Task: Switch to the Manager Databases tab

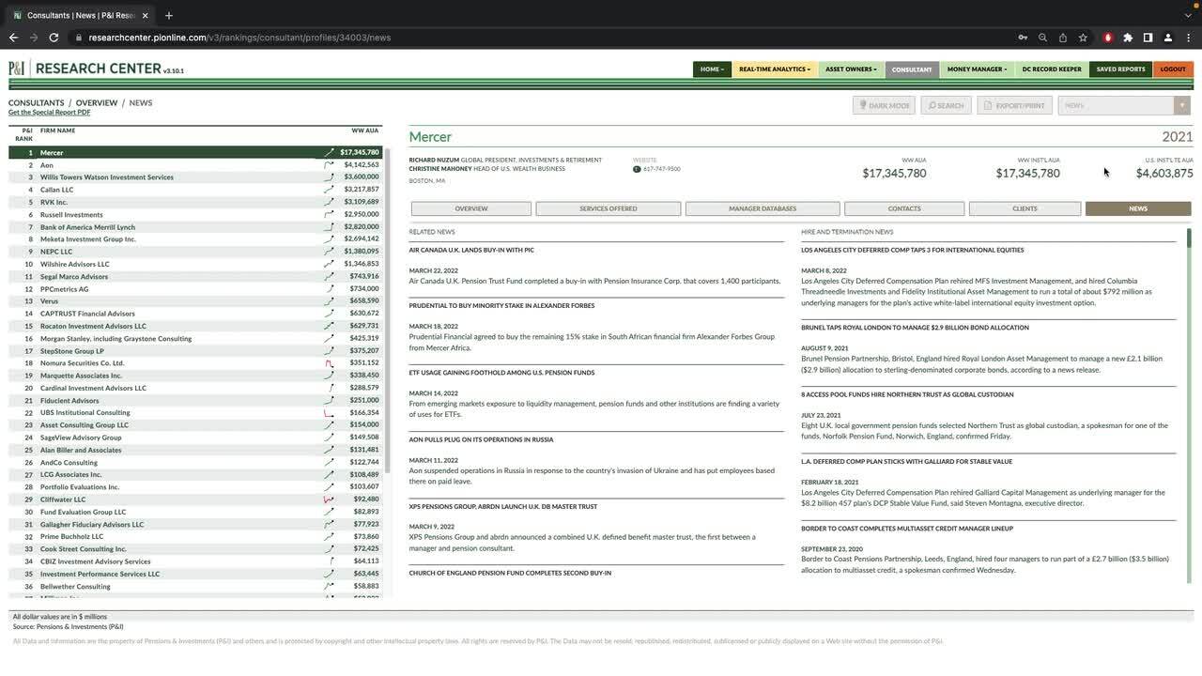Action: pos(763,208)
